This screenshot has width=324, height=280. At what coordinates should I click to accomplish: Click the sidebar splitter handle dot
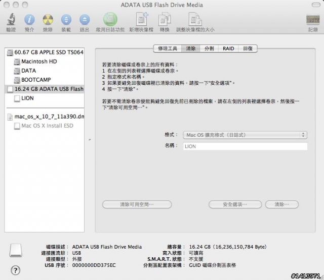tap(90, 140)
